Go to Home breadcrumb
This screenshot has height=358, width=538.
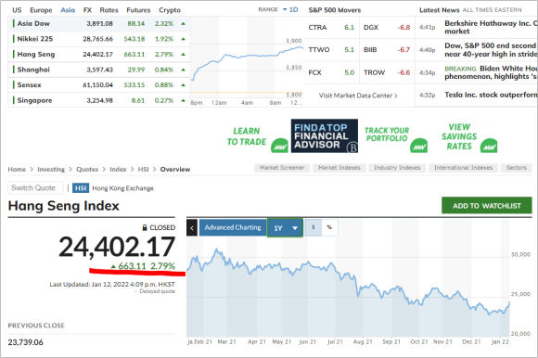point(17,169)
